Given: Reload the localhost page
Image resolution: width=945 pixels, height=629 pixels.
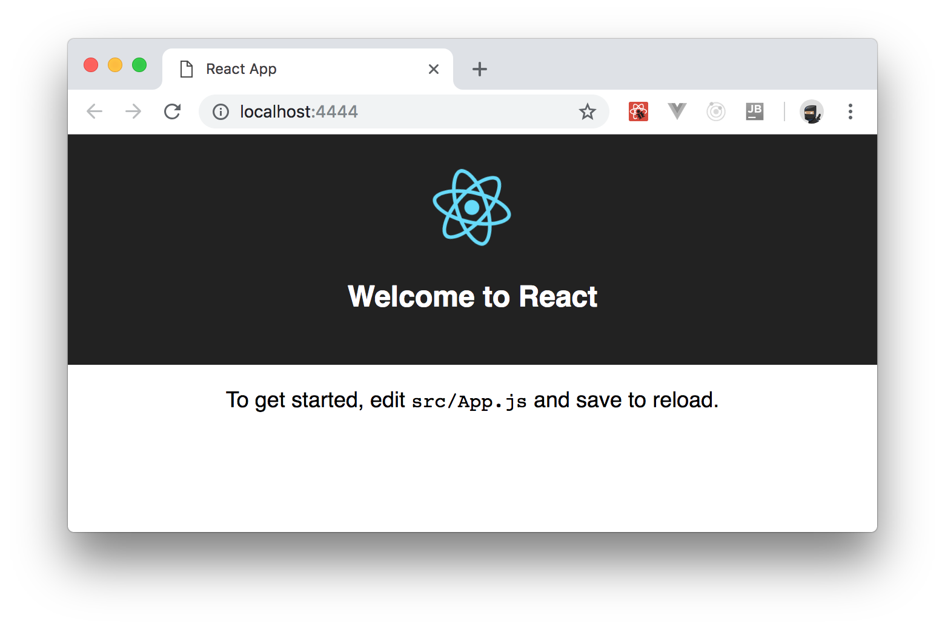Looking at the screenshot, I should tap(173, 111).
